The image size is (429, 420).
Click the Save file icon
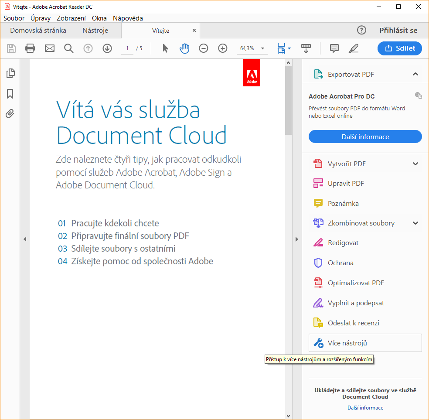click(x=11, y=48)
